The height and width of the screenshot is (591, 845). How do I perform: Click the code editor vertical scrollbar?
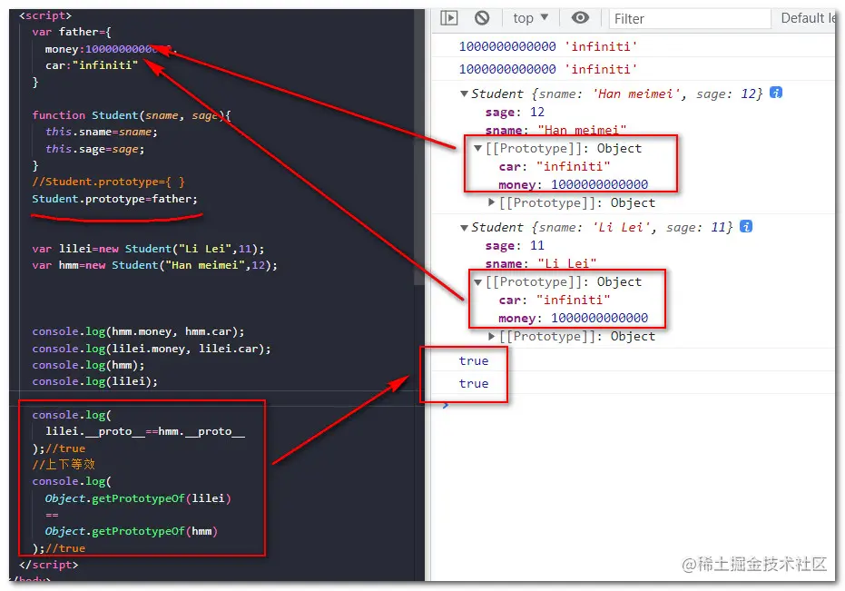[x=419, y=145]
